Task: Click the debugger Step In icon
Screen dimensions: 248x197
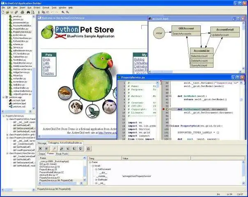Action: pos(74,149)
